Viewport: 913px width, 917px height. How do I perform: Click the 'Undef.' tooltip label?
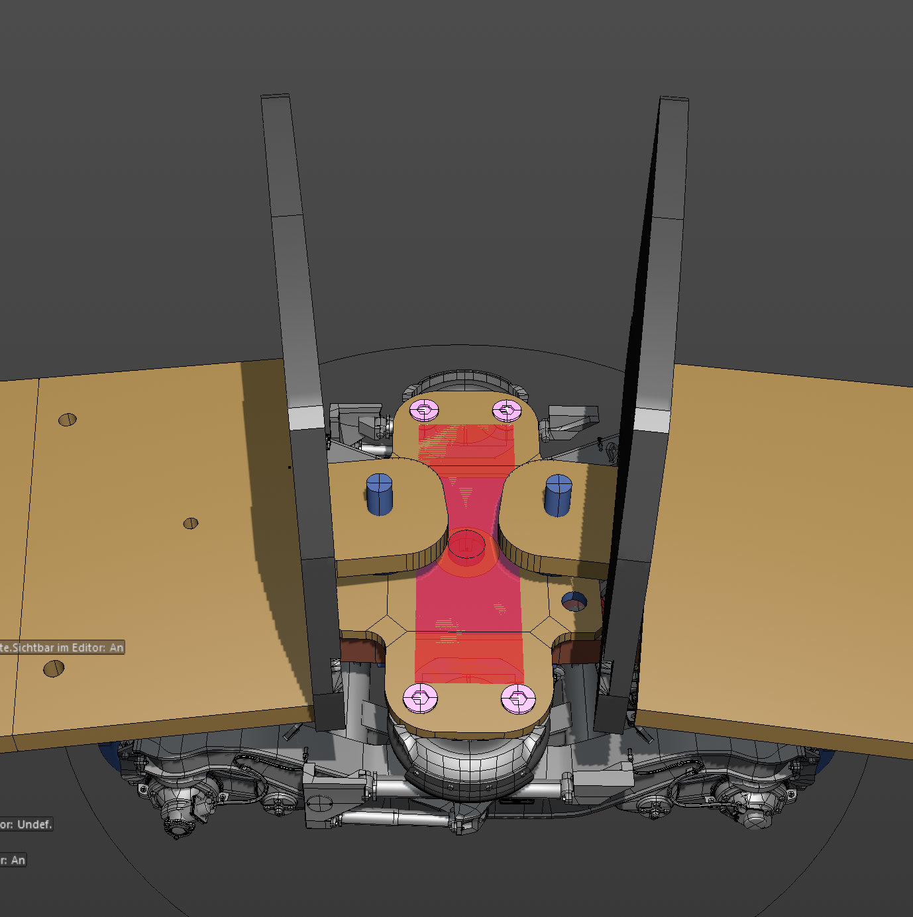point(26,824)
